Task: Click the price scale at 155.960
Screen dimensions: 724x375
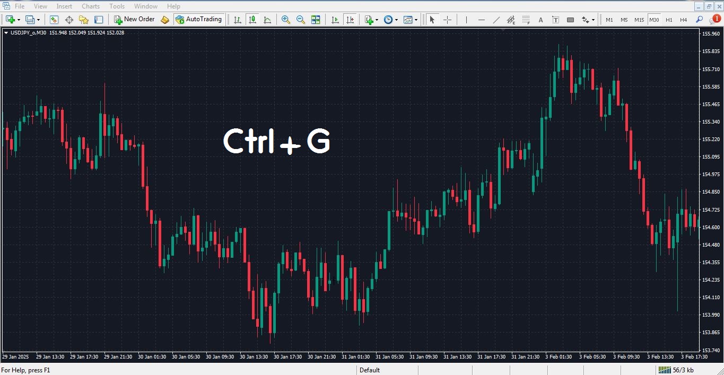Action: click(710, 34)
